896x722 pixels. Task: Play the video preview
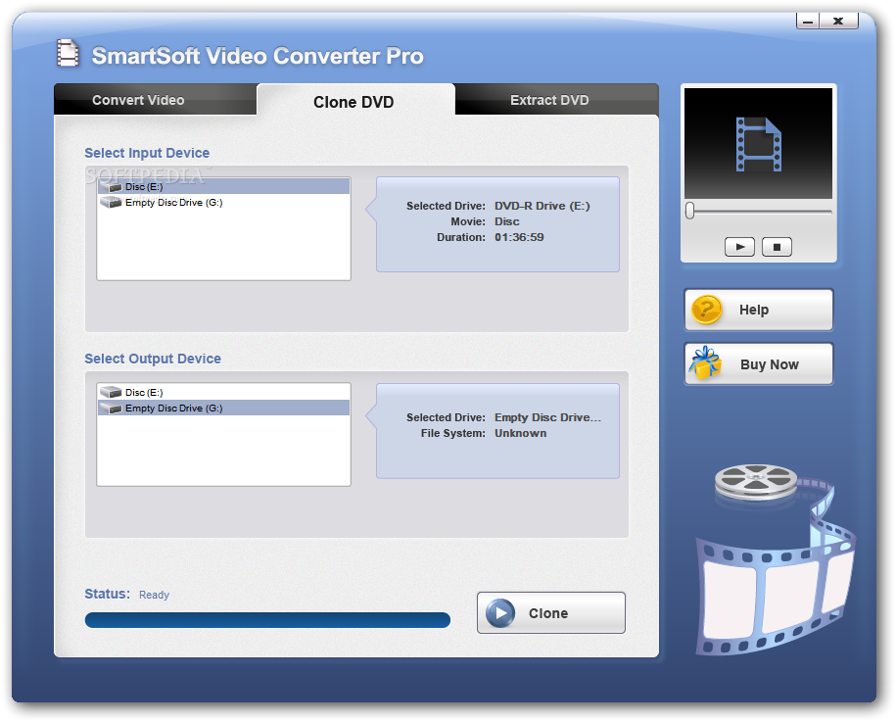[739, 247]
